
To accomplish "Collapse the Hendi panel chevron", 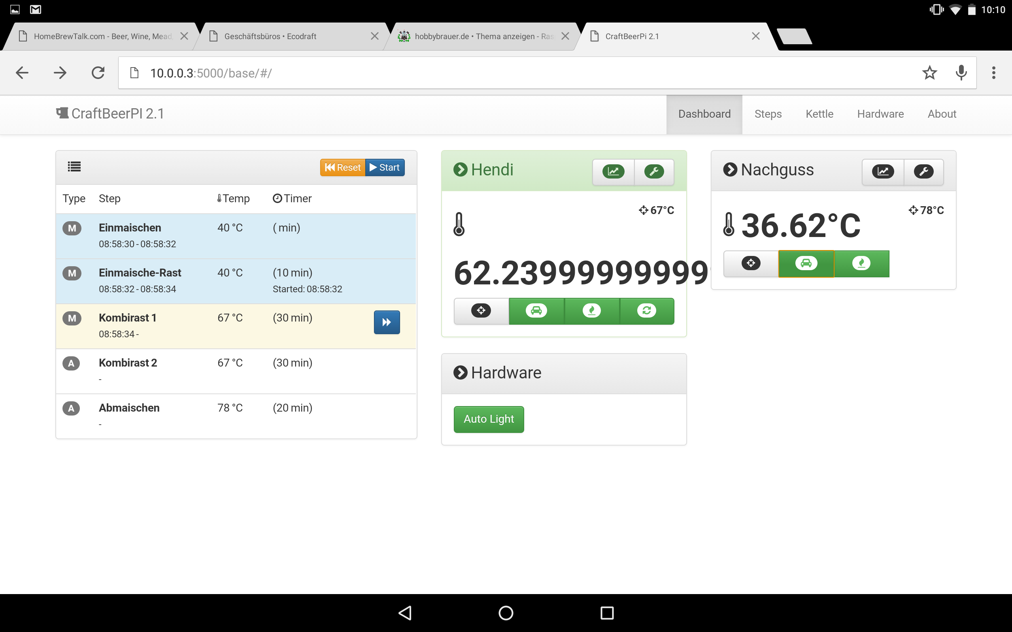I will click(x=460, y=170).
